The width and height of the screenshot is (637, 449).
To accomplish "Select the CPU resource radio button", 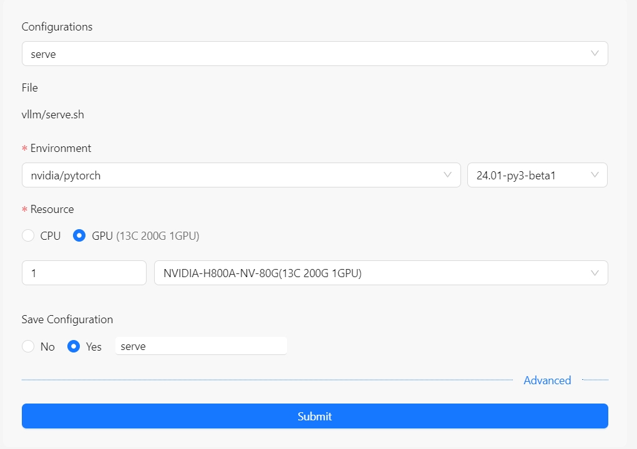I will point(28,236).
